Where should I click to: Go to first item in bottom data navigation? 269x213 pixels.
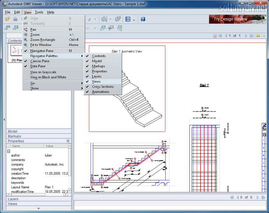(x=232, y=197)
